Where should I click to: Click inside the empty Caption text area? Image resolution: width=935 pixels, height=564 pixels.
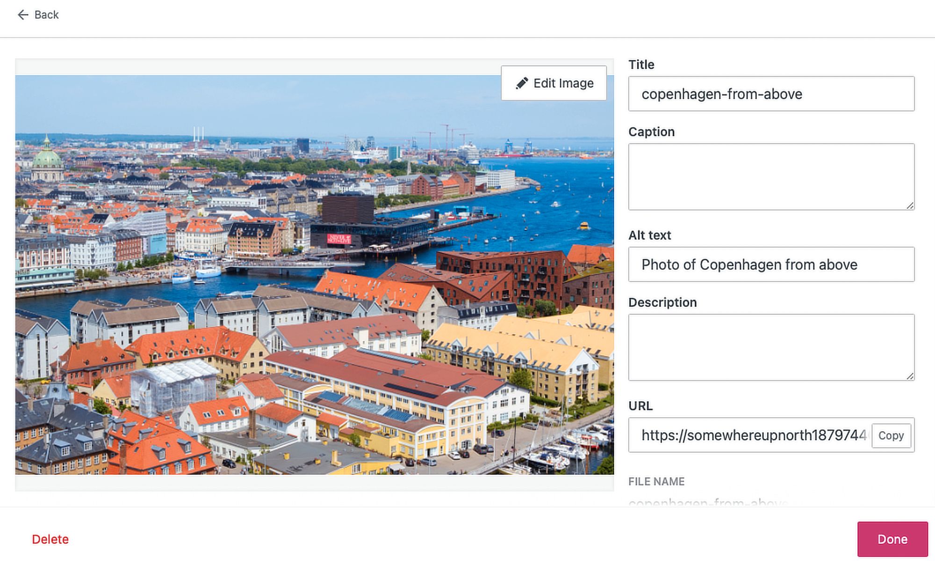point(770,176)
